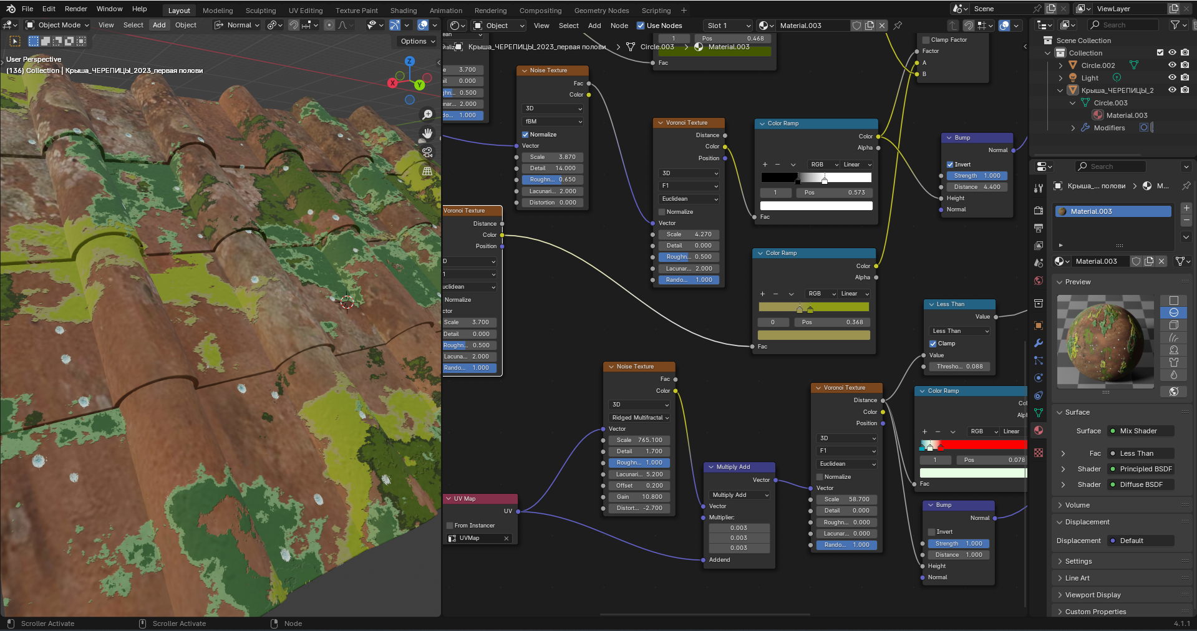Enable the Clamp Factor checkbox
The image size is (1197, 631).
[x=926, y=40]
